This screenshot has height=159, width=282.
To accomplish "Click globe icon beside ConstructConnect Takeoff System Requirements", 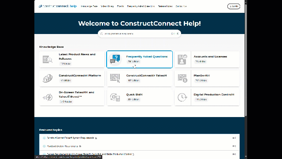I will coord(44,138).
